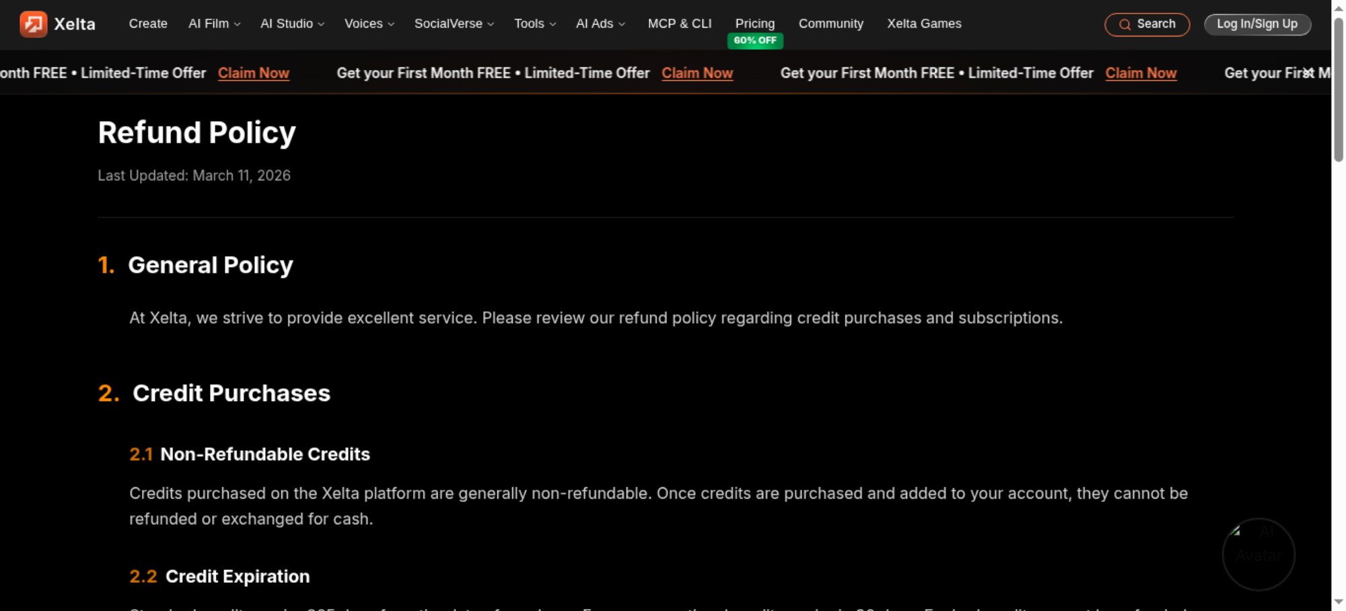Screen dimensions: 1346x611
Task: Click the rightmost Claim Now link
Action: coord(1141,73)
